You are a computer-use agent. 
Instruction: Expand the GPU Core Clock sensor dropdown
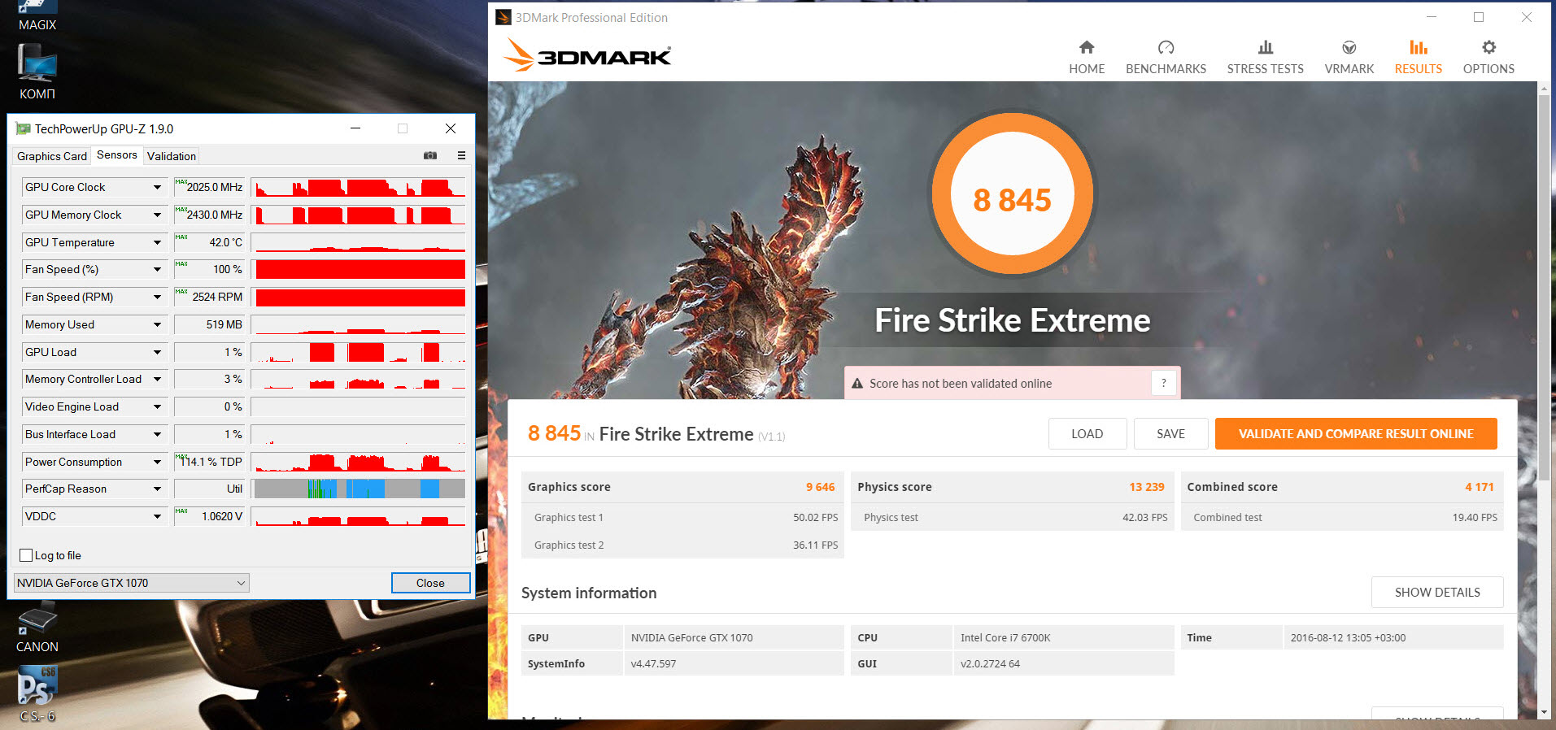pos(157,188)
